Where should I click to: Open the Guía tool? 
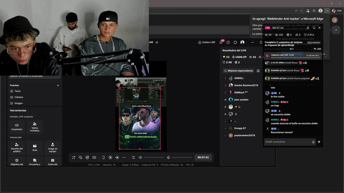point(35,147)
